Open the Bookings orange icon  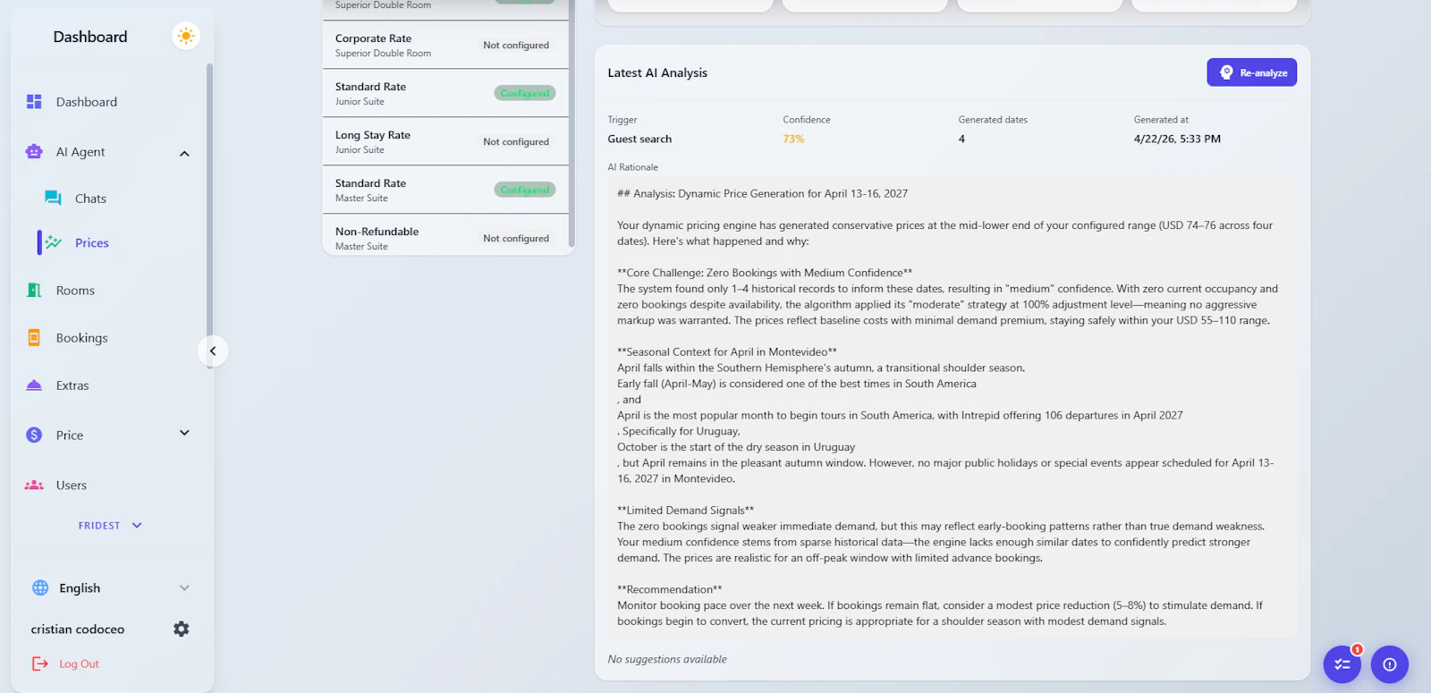click(34, 338)
